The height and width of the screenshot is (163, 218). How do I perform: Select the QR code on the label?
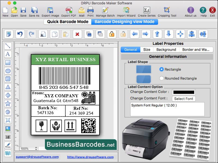click(x=89, y=126)
